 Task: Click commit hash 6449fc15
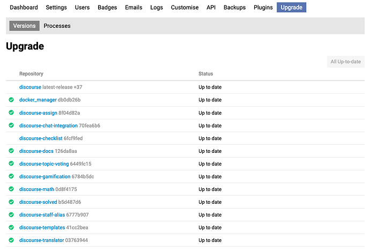pos(80,164)
